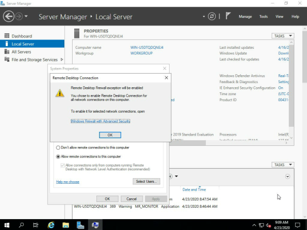Image resolution: width=307 pixels, height=230 pixels.
Task: Expand the Events section collapse chevron
Action: [x=287, y=177]
